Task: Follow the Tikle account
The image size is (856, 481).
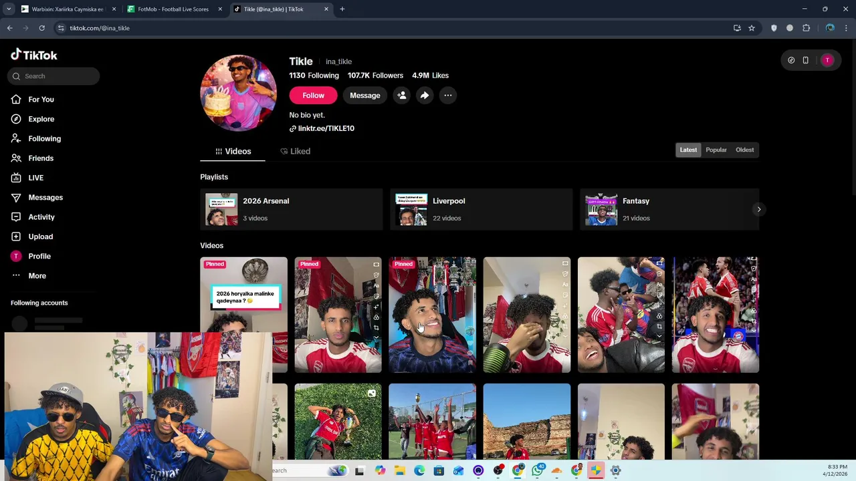Action: click(x=313, y=96)
